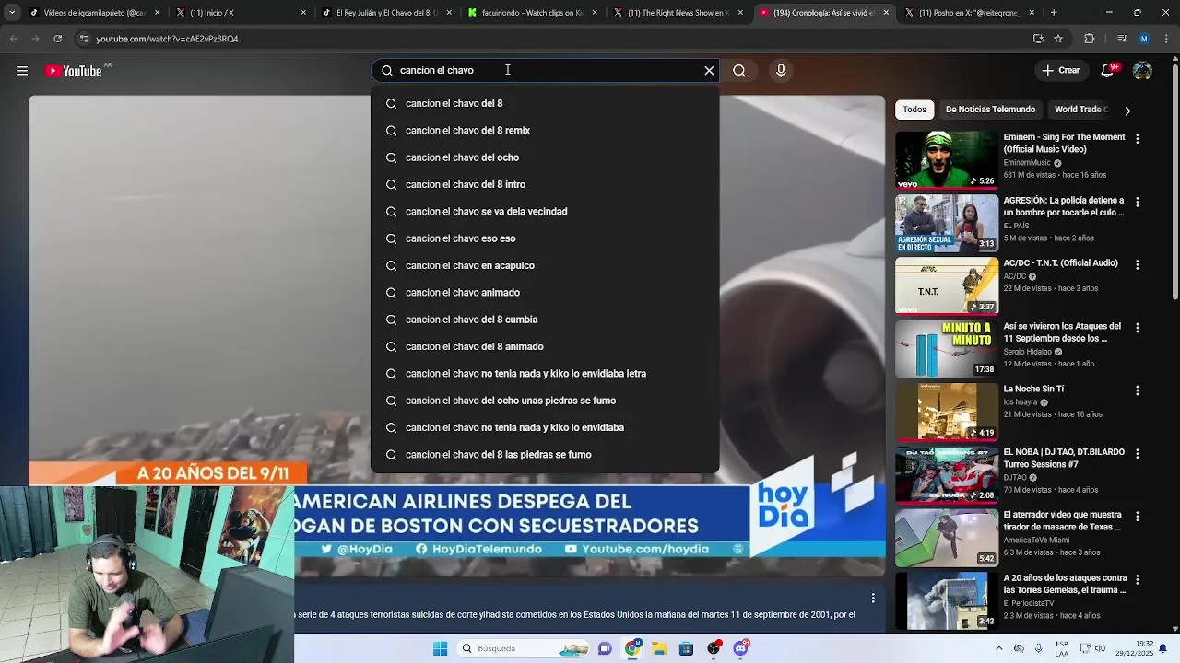Pick suggestion 'cancion el chavo del 8 intro'
This screenshot has height=663, width=1180.
pos(545,184)
